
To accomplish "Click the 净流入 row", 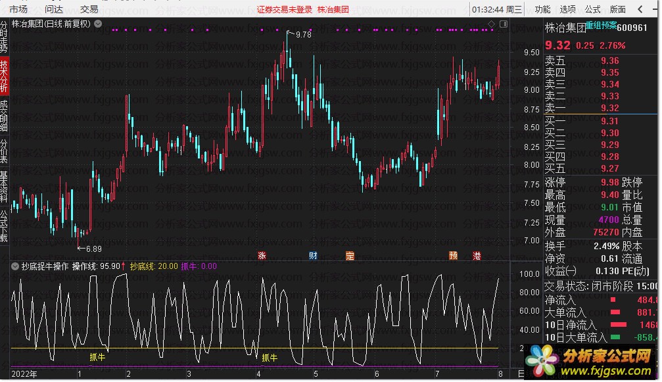I will tap(601, 300).
